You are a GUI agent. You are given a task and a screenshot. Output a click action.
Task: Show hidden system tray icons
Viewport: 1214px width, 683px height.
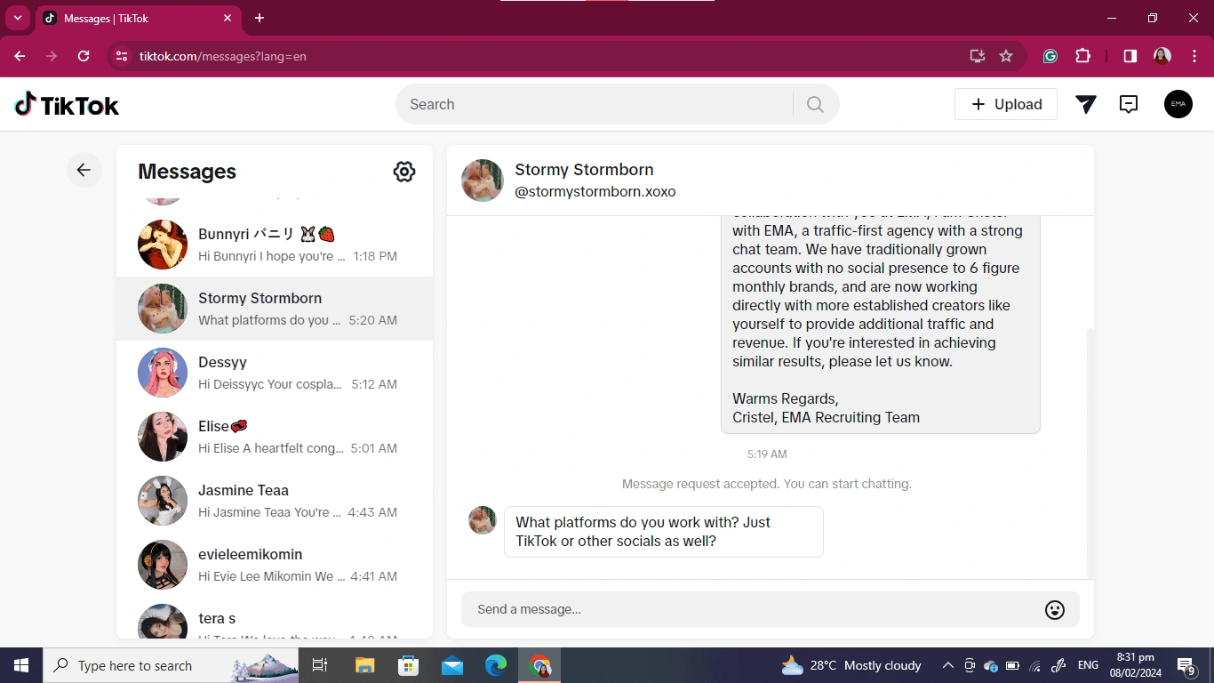[948, 665]
